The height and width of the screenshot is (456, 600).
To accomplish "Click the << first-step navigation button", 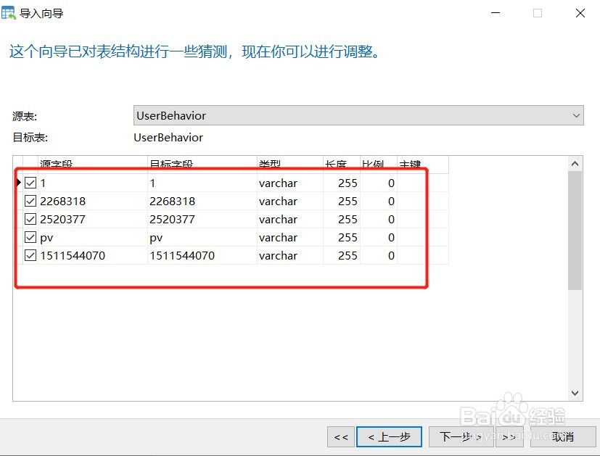I will 340,437.
